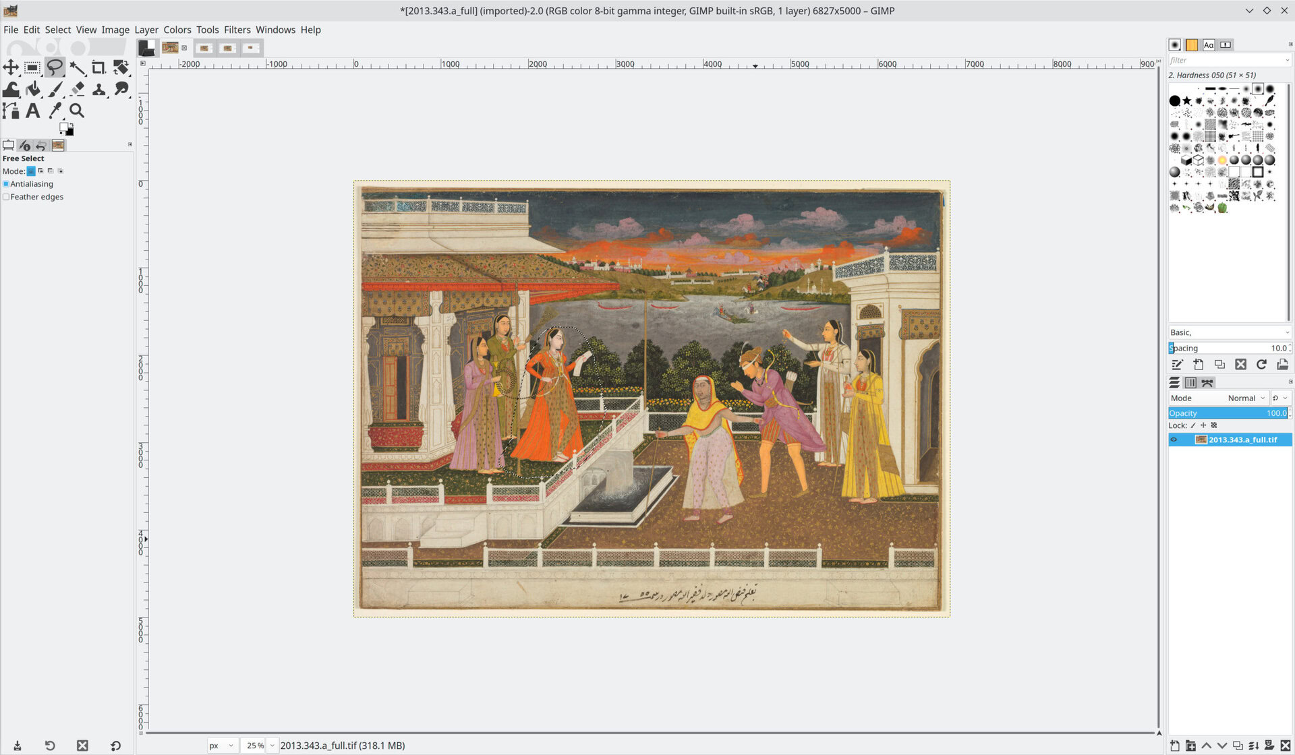Switch to the Paths tab in layers dock
This screenshot has width=1295, height=755.
[1207, 383]
